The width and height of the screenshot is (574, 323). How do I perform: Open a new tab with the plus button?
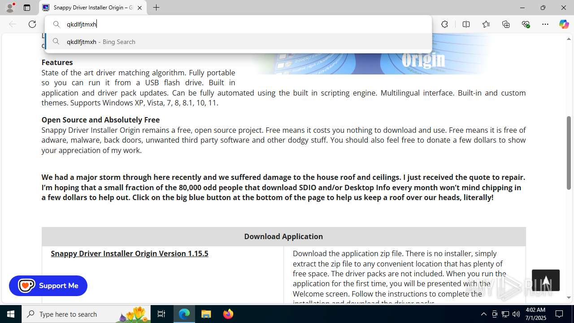pos(156,8)
